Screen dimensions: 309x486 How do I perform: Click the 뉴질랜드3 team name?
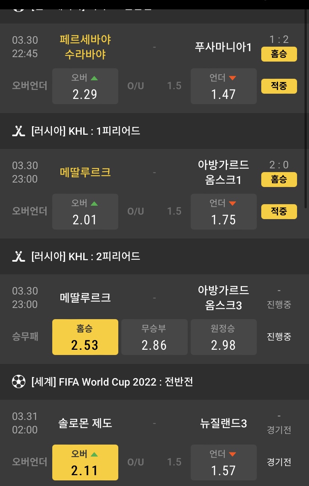[223, 424]
